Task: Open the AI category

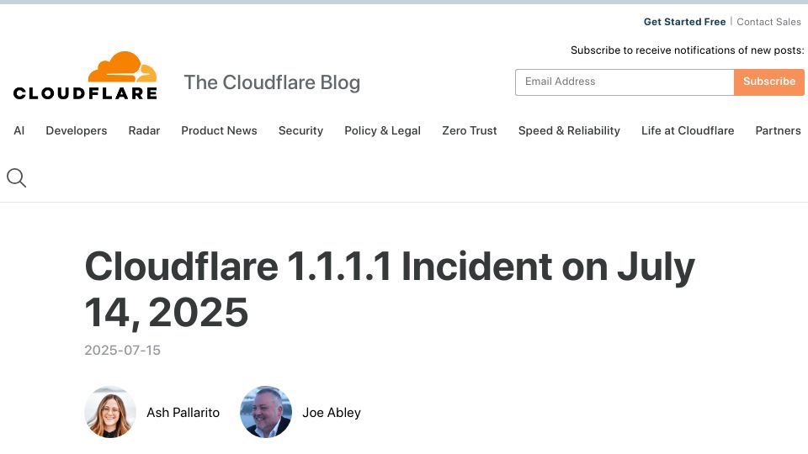Action: tap(19, 131)
